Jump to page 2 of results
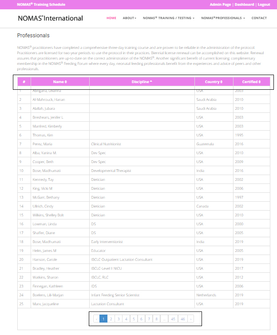This screenshot has width=277, height=335. [111, 319]
